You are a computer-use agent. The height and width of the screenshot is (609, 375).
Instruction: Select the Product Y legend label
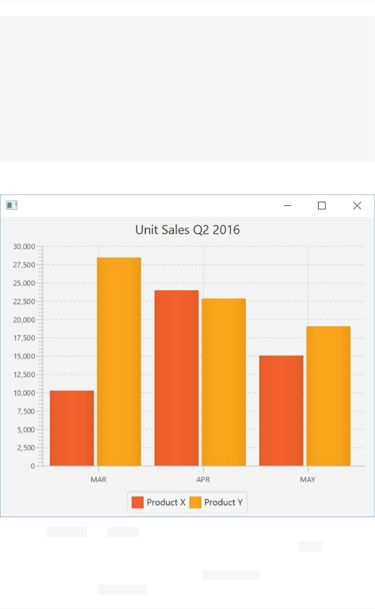(223, 502)
